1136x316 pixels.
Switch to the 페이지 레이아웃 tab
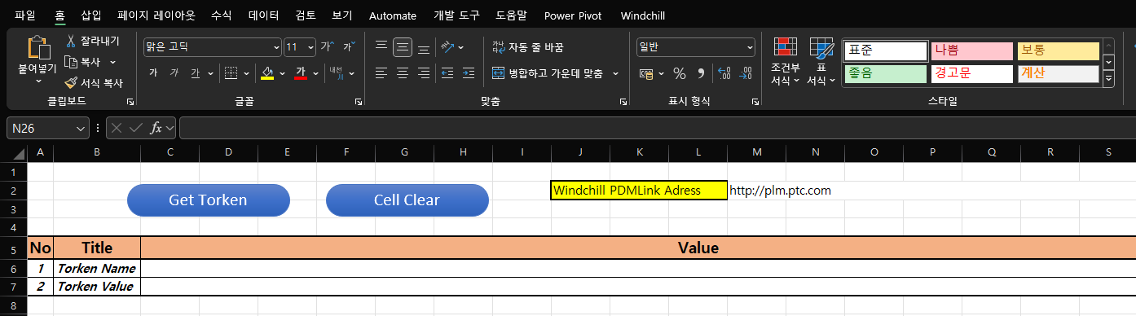tap(157, 15)
